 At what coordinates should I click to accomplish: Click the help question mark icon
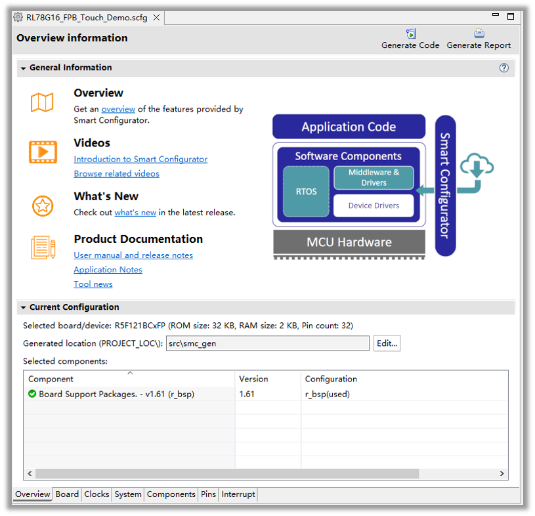(x=503, y=68)
